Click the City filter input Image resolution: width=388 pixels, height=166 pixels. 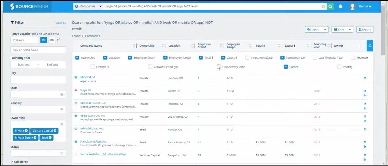click(38, 79)
